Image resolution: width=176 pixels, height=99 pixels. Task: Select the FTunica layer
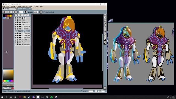pyautogui.click(x=27, y=38)
